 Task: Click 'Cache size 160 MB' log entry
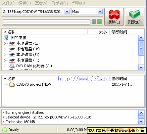[20, 122]
